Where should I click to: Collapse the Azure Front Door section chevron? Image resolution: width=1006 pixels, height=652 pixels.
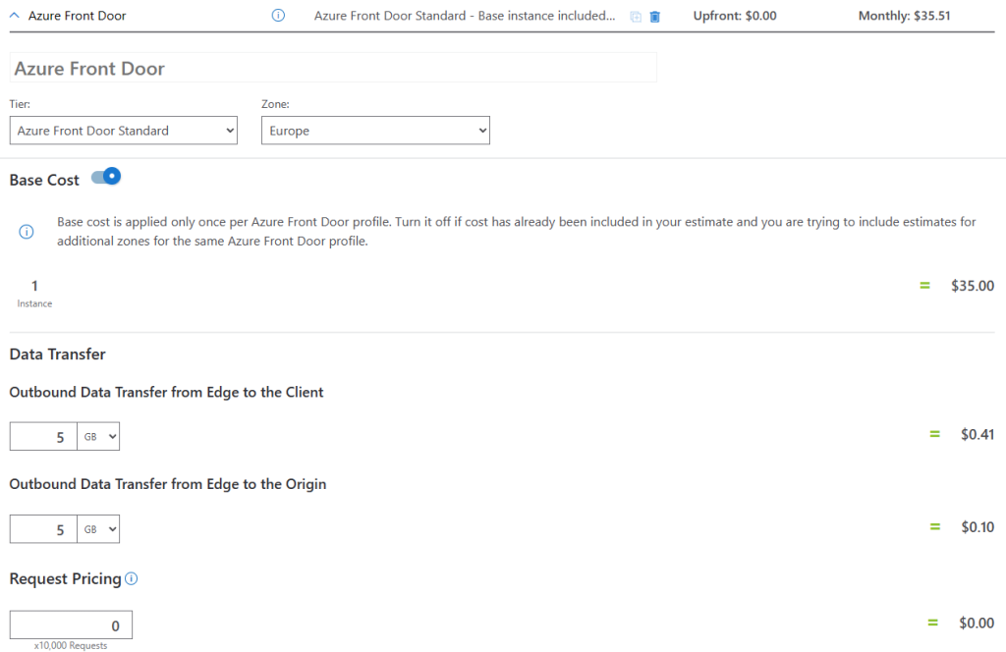coord(15,16)
